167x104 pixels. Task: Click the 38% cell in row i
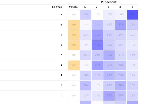pyautogui.click(x=97, y=65)
